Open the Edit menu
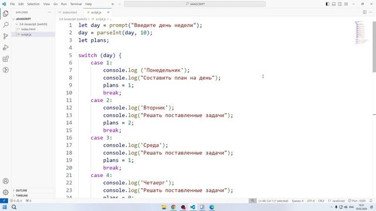Screen dimensions: 376x211 coord(21,4)
